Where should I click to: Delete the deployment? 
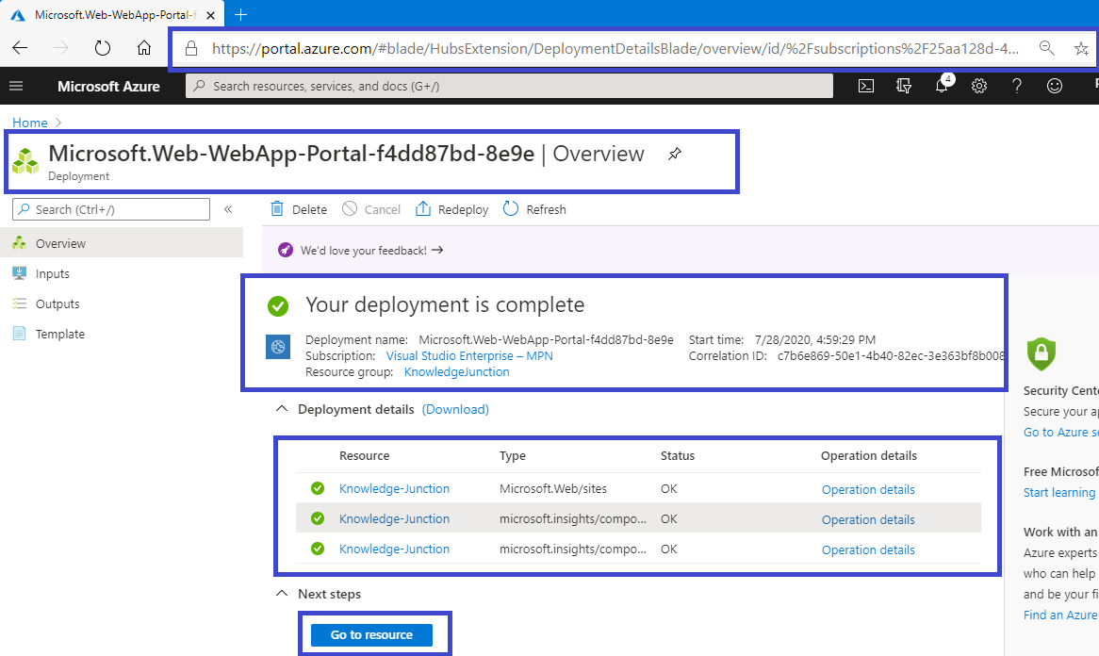tap(300, 209)
